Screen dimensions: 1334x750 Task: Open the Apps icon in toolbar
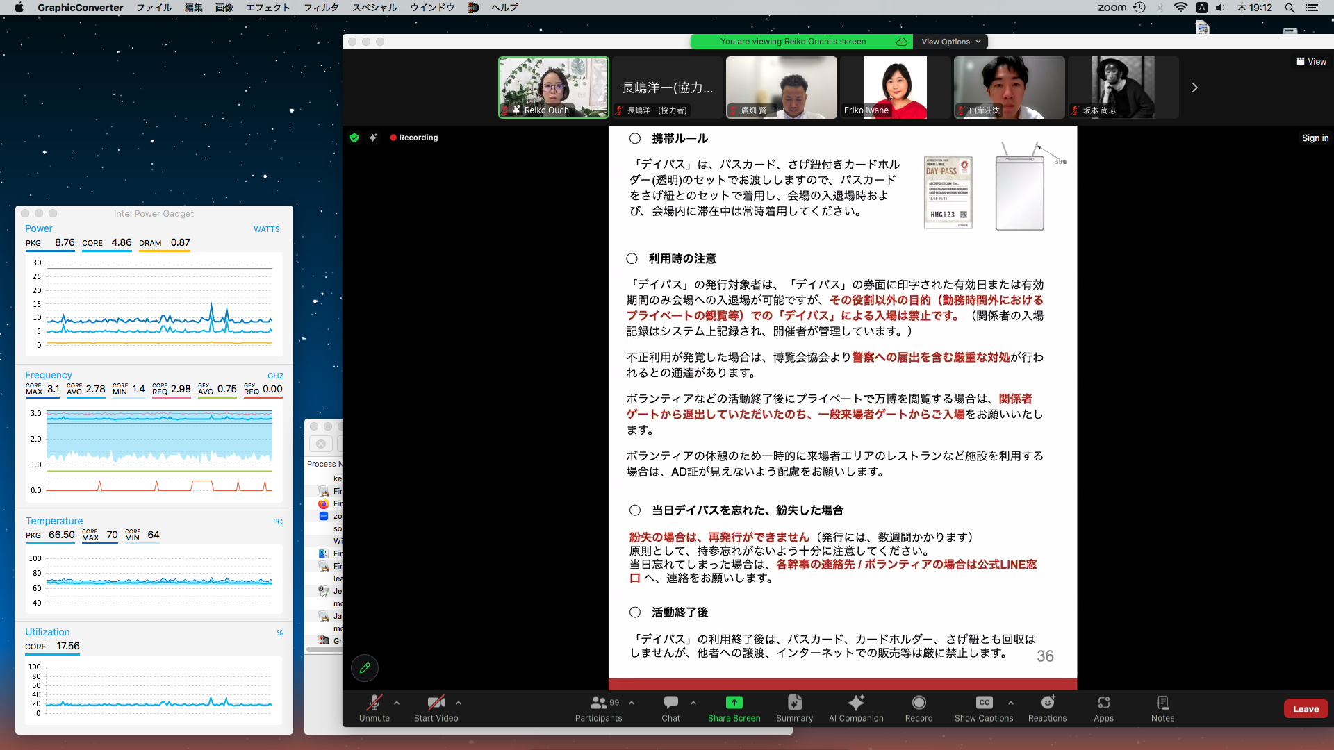tap(1103, 703)
